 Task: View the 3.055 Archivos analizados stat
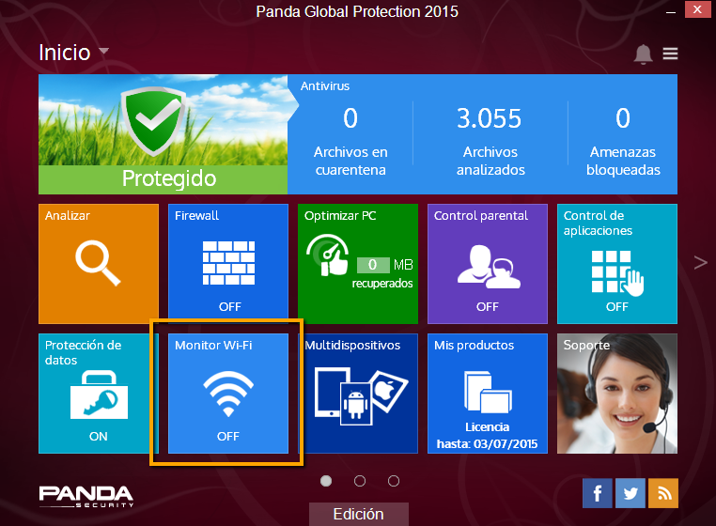point(490,141)
